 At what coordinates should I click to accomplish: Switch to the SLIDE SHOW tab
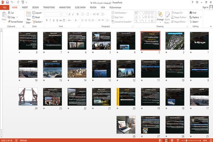[80, 7]
